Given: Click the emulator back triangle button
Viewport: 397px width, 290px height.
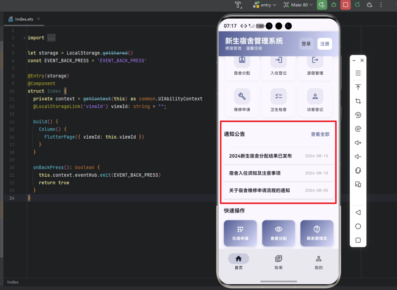Looking at the screenshot, I should pos(358,212).
